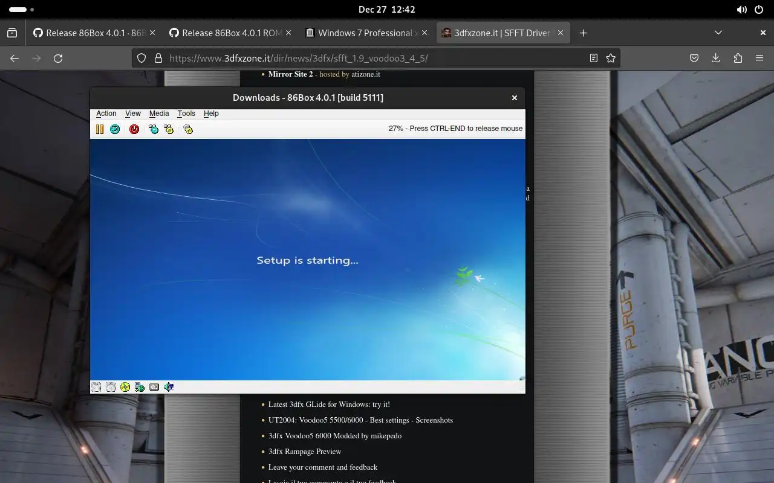Go back in Firefox
774x483 pixels.
click(x=15, y=58)
